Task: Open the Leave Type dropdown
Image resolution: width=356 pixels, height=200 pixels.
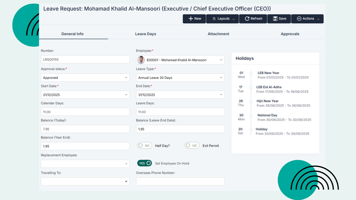Action: pyautogui.click(x=221, y=78)
